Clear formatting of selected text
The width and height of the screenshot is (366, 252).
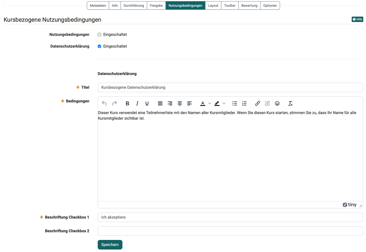point(290,103)
